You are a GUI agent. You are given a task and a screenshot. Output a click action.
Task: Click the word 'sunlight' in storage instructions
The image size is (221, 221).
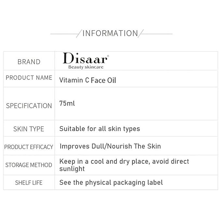pyautogui.click(x=72, y=169)
